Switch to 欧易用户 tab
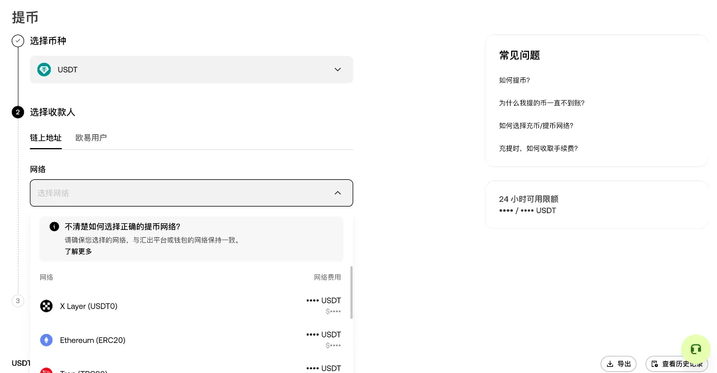The width and height of the screenshot is (717, 373). [91, 138]
